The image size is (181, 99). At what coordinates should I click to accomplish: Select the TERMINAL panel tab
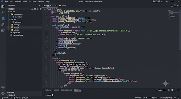(x=77, y=90)
